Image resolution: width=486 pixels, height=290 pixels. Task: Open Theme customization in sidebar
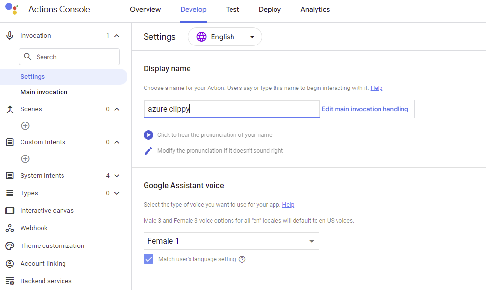52,246
